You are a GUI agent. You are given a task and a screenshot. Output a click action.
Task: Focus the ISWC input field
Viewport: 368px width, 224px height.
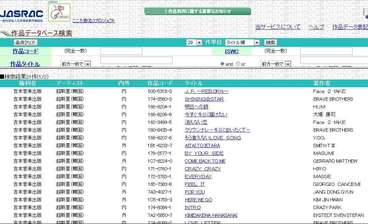coord(326,51)
